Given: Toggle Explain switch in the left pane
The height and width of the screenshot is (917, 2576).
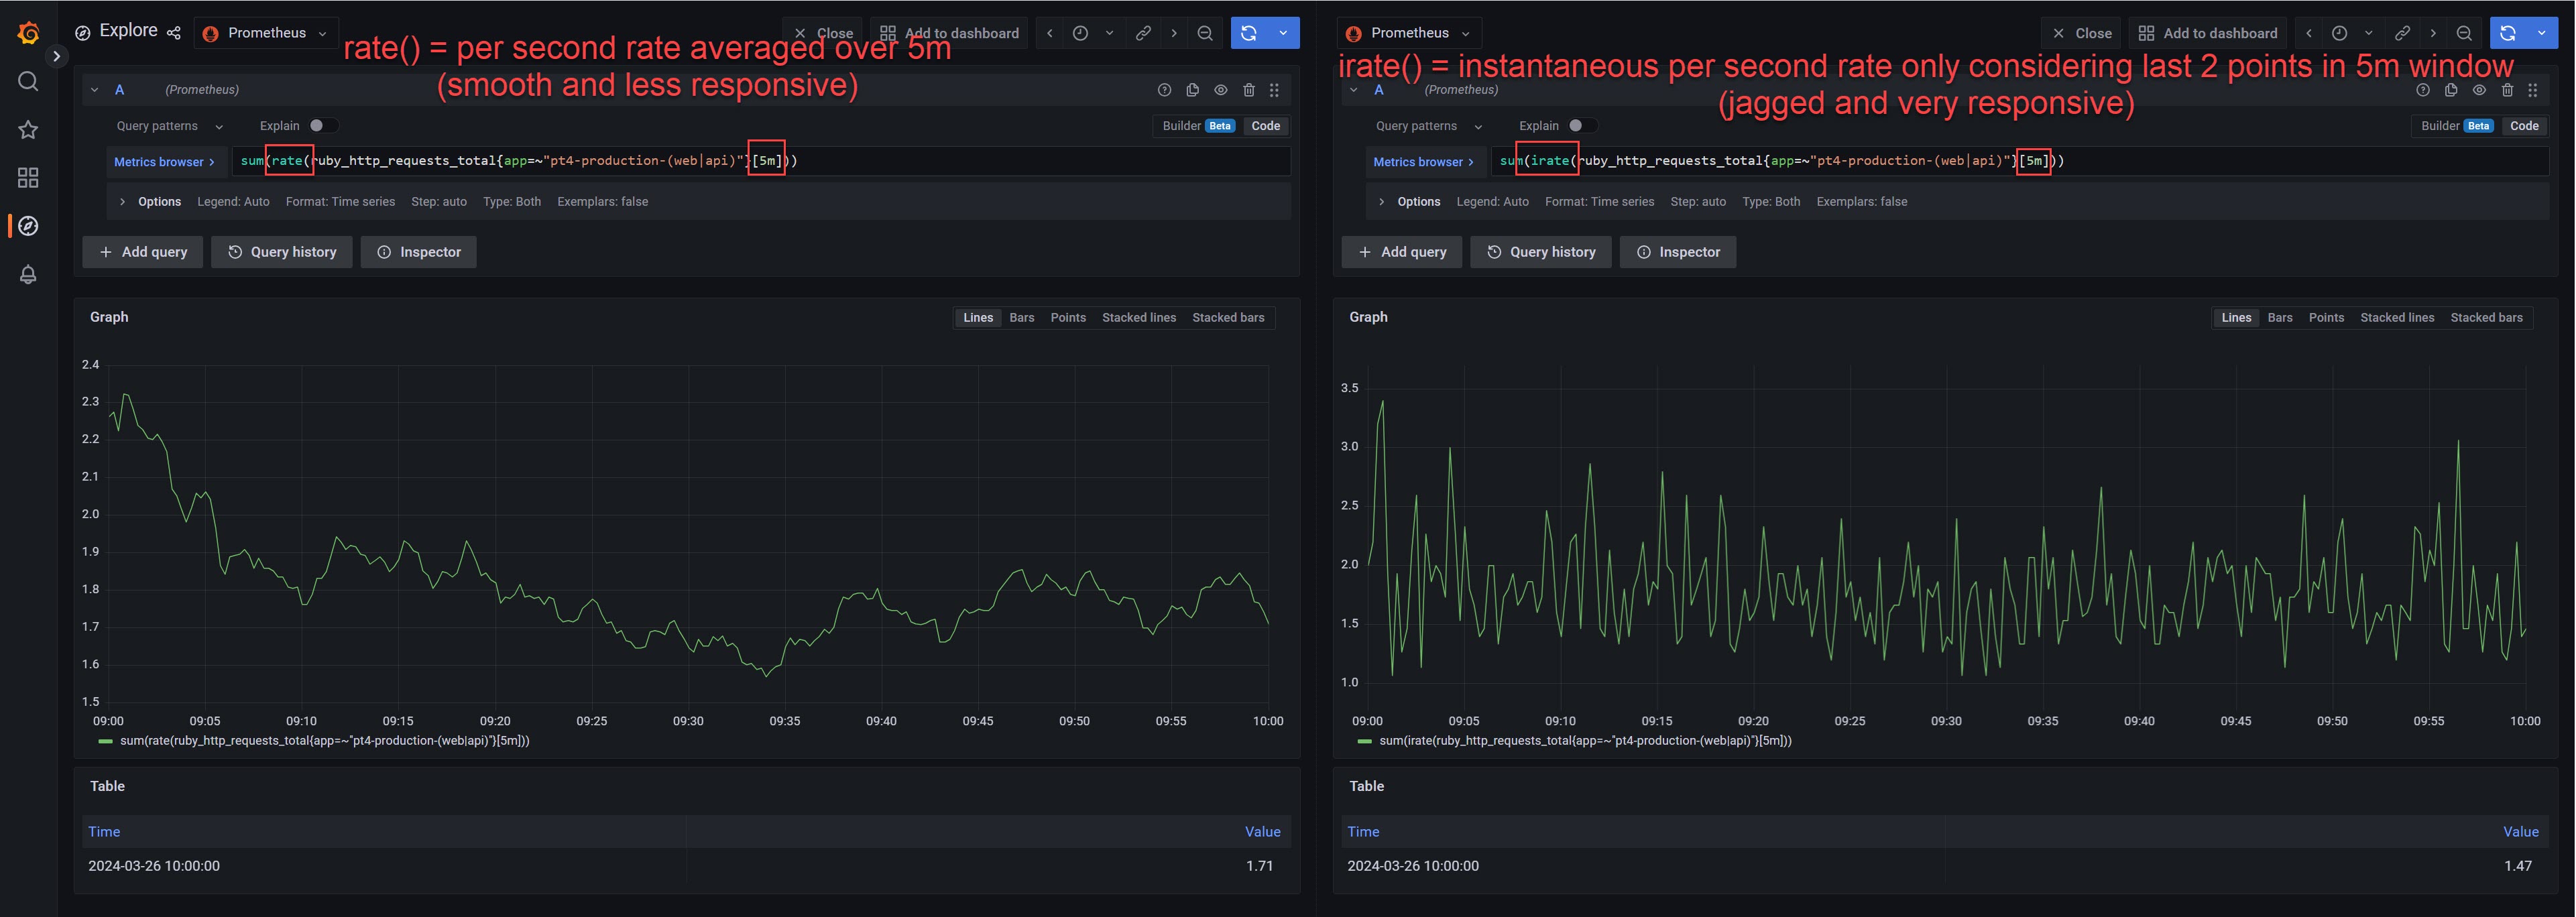Looking at the screenshot, I should [x=322, y=126].
